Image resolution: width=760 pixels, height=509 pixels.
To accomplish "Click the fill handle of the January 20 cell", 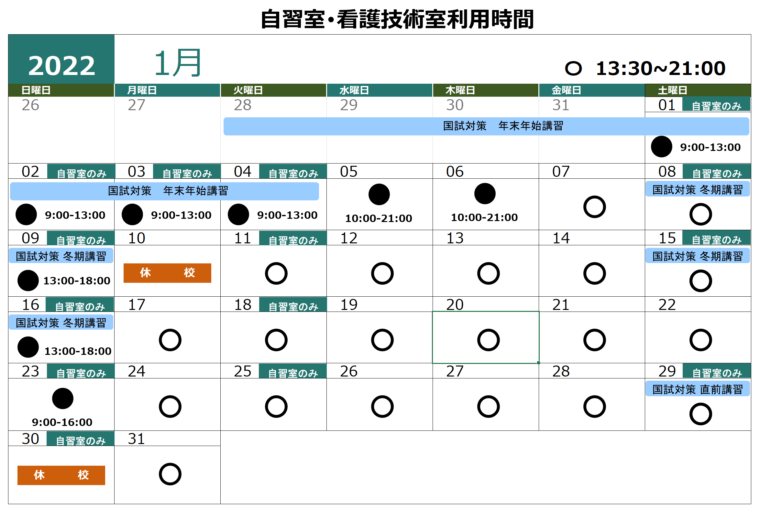I will coord(538,363).
